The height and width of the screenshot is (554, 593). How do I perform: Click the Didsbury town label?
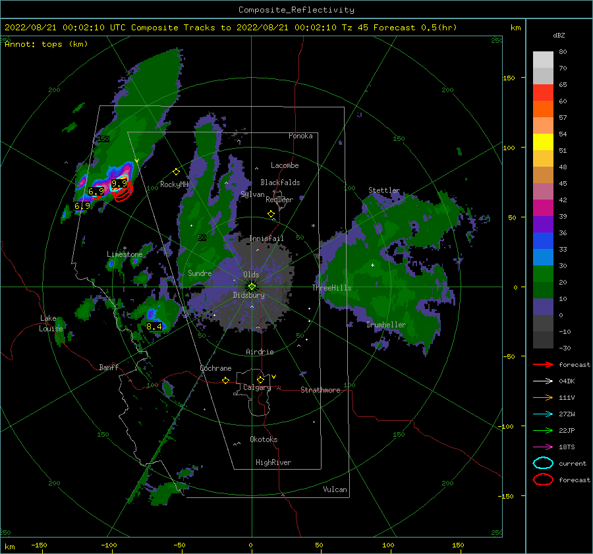(x=249, y=295)
